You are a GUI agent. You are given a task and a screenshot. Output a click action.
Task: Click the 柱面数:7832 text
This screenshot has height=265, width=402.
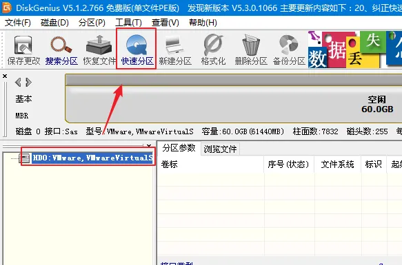[x=315, y=131]
